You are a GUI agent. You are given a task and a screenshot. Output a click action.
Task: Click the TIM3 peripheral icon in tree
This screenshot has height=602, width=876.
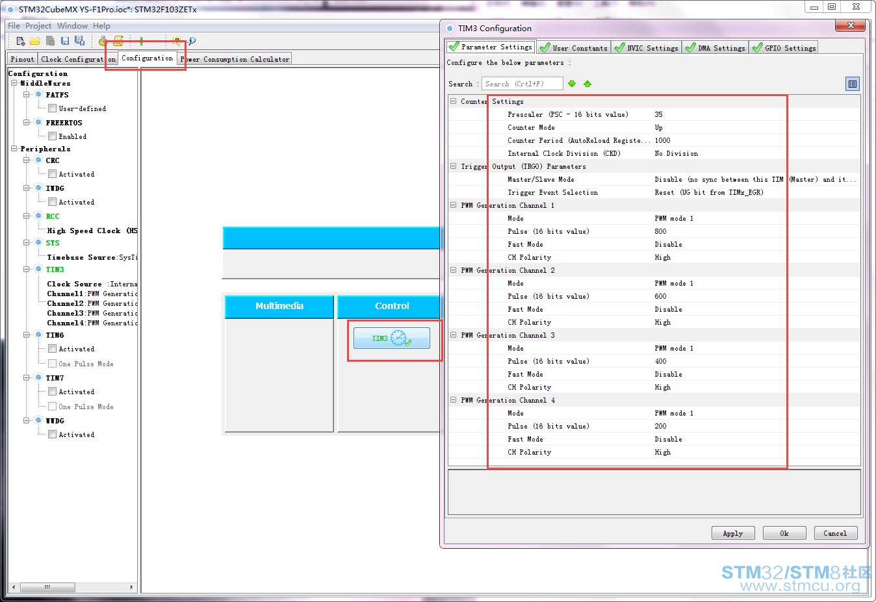(x=38, y=270)
